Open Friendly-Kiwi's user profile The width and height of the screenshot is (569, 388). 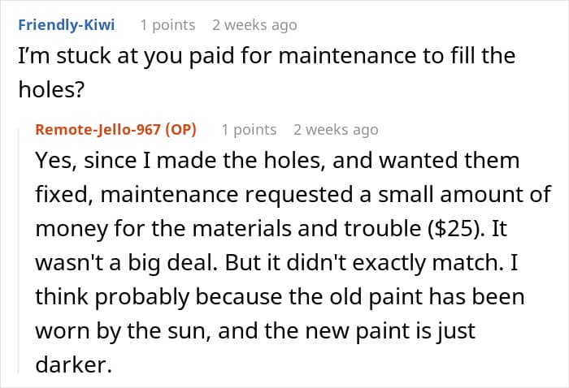tap(67, 25)
